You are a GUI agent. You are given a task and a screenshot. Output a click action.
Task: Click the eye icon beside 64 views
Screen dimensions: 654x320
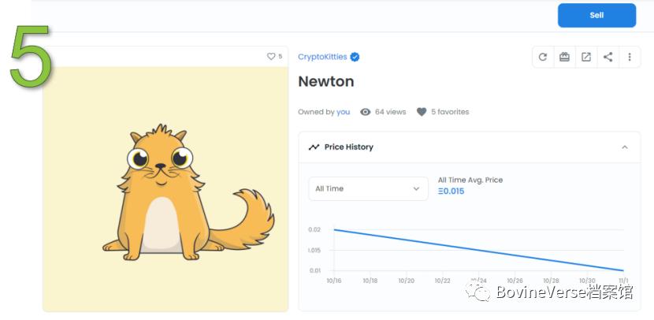click(365, 112)
